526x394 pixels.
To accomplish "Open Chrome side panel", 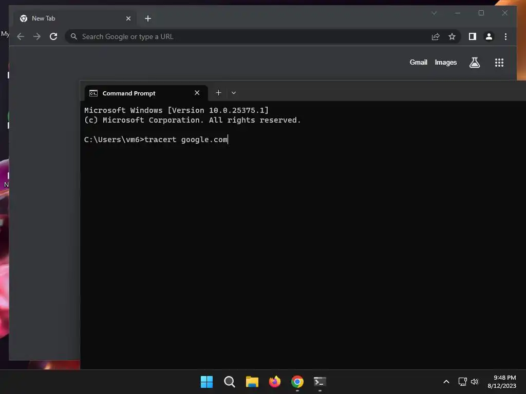I will (x=473, y=36).
